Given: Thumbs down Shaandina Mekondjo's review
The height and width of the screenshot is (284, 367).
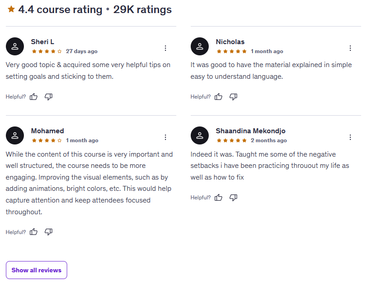Looking at the screenshot, I should pos(234,198).
